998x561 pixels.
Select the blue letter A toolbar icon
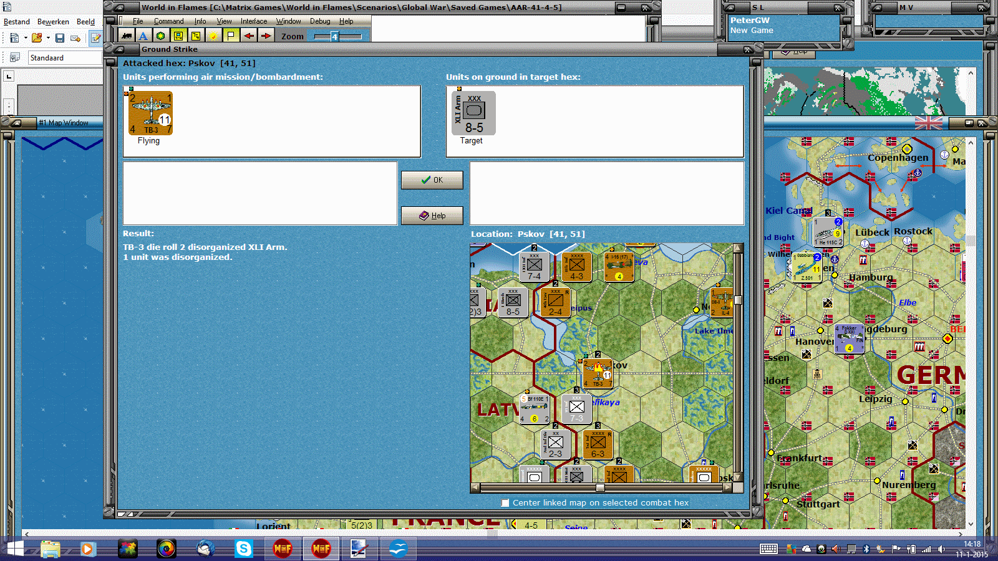(x=143, y=36)
